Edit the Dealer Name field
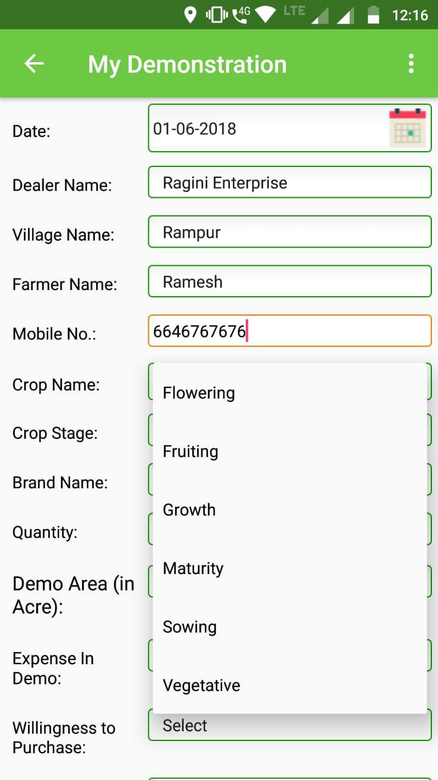The height and width of the screenshot is (780, 438). click(x=290, y=183)
